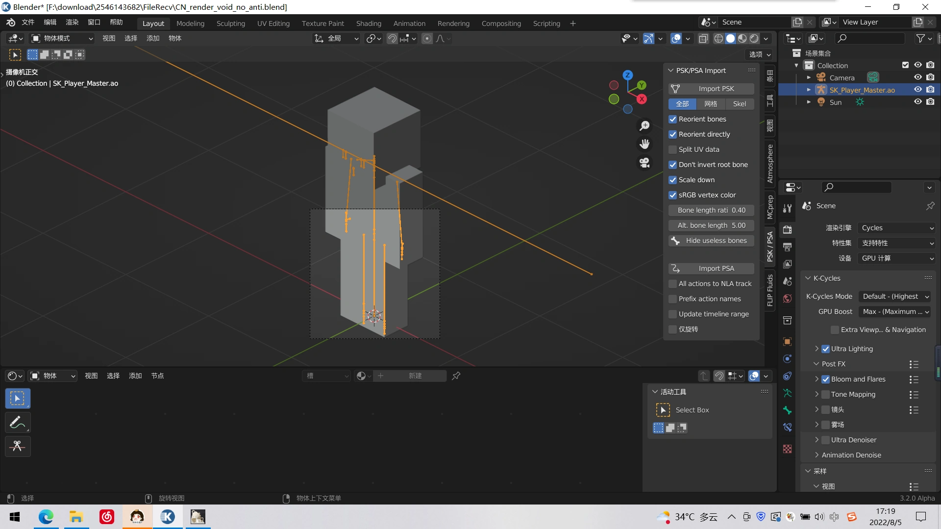Hide SK_Player_Master.ao using its eye icon
The image size is (941, 529).
click(x=917, y=90)
